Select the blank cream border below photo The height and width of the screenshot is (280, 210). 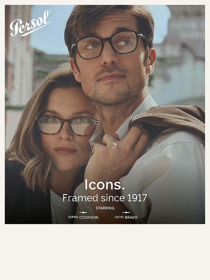[x=105, y=252]
